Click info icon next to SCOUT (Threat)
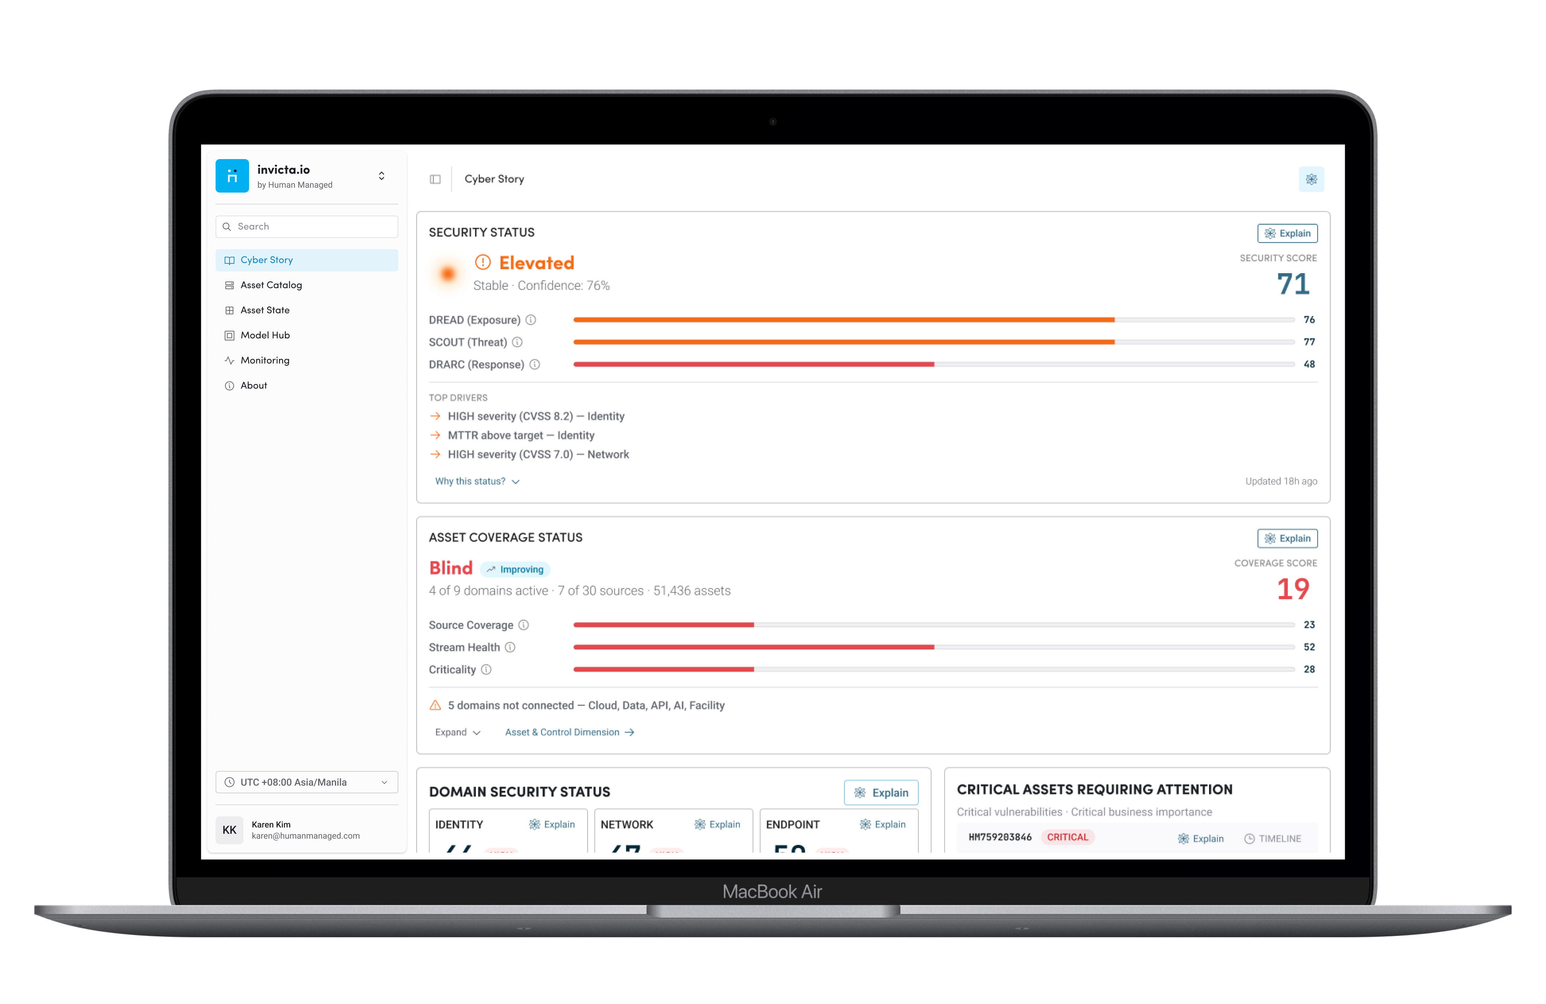Image resolution: width=1546 pixels, height=1004 pixels. pyautogui.click(x=517, y=342)
